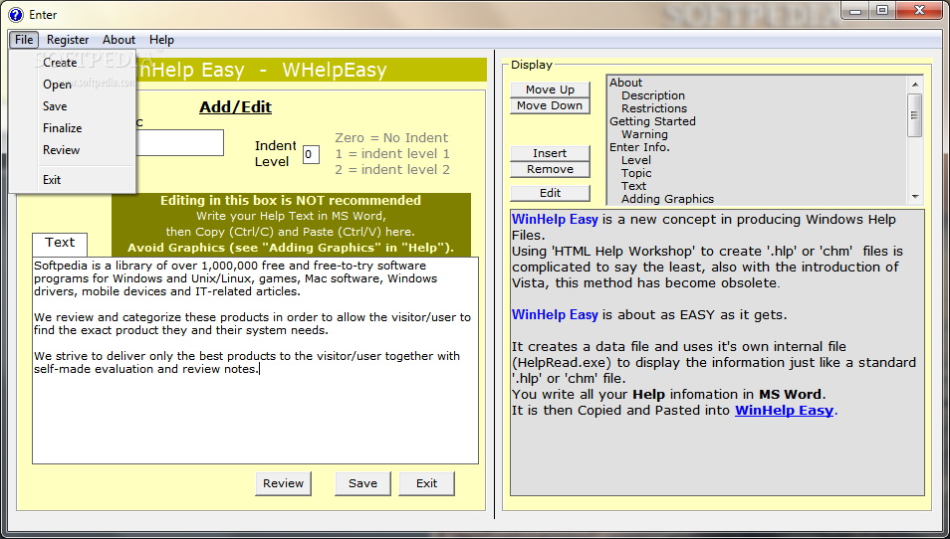This screenshot has width=950, height=539.
Task: Click the Edit button in Display
Action: pos(550,193)
